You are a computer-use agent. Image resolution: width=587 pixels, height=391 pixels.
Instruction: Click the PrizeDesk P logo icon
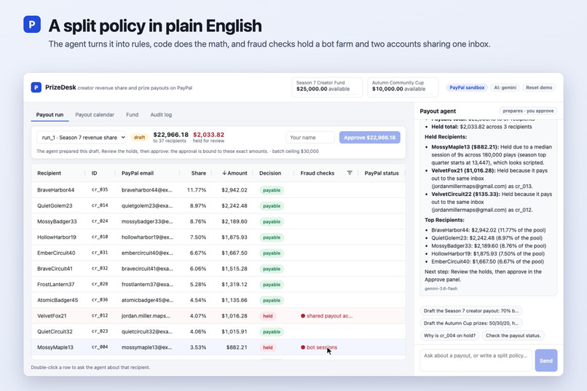coord(36,87)
